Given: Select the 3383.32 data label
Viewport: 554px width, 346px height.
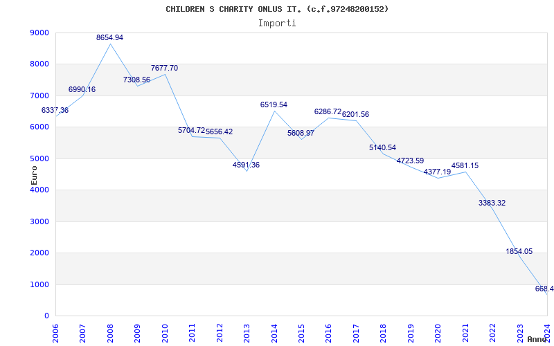Looking at the screenshot, I should (x=492, y=203).
